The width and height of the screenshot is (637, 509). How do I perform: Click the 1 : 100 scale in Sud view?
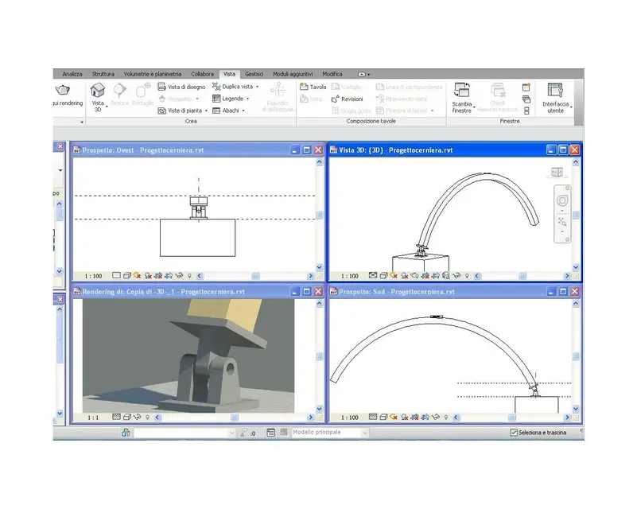(349, 418)
